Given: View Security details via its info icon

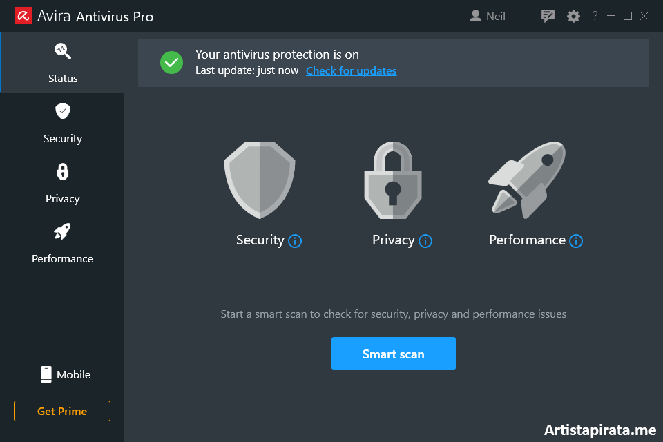Looking at the screenshot, I should (x=295, y=241).
